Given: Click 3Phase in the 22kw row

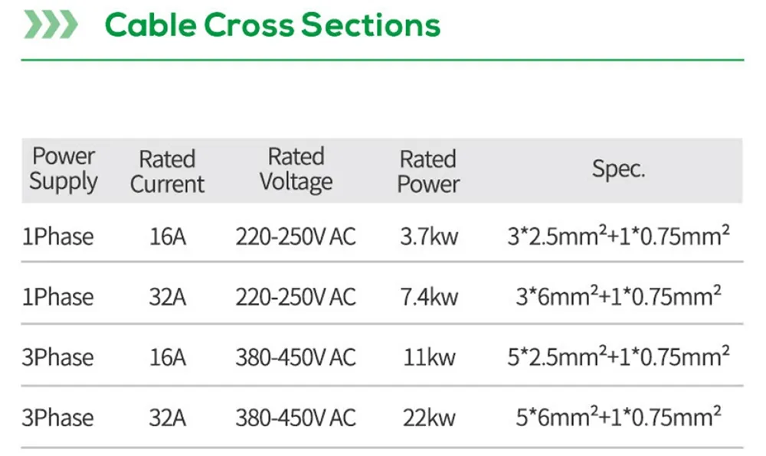Looking at the screenshot, I should coord(57,418).
